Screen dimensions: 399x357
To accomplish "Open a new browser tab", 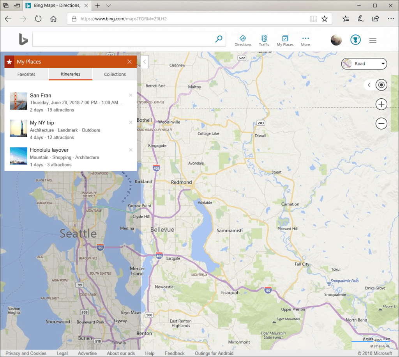I will pyautogui.click(x=97, y=5).
